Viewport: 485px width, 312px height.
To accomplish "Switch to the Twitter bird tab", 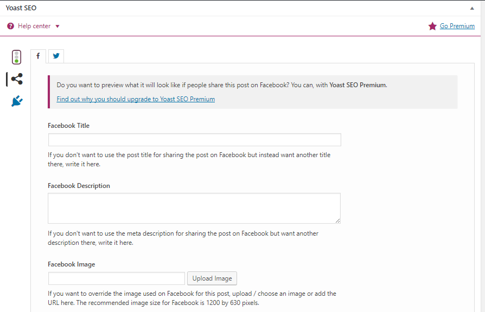I will point(56,56).
